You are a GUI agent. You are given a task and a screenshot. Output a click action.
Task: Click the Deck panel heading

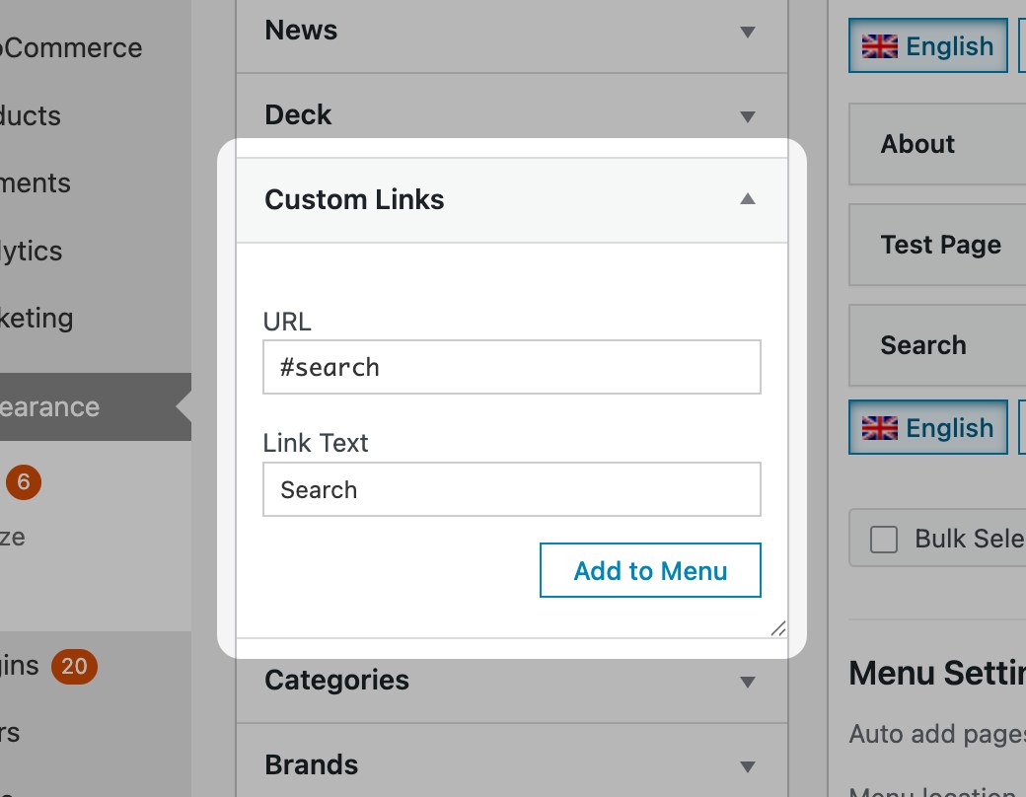(298, 114)
